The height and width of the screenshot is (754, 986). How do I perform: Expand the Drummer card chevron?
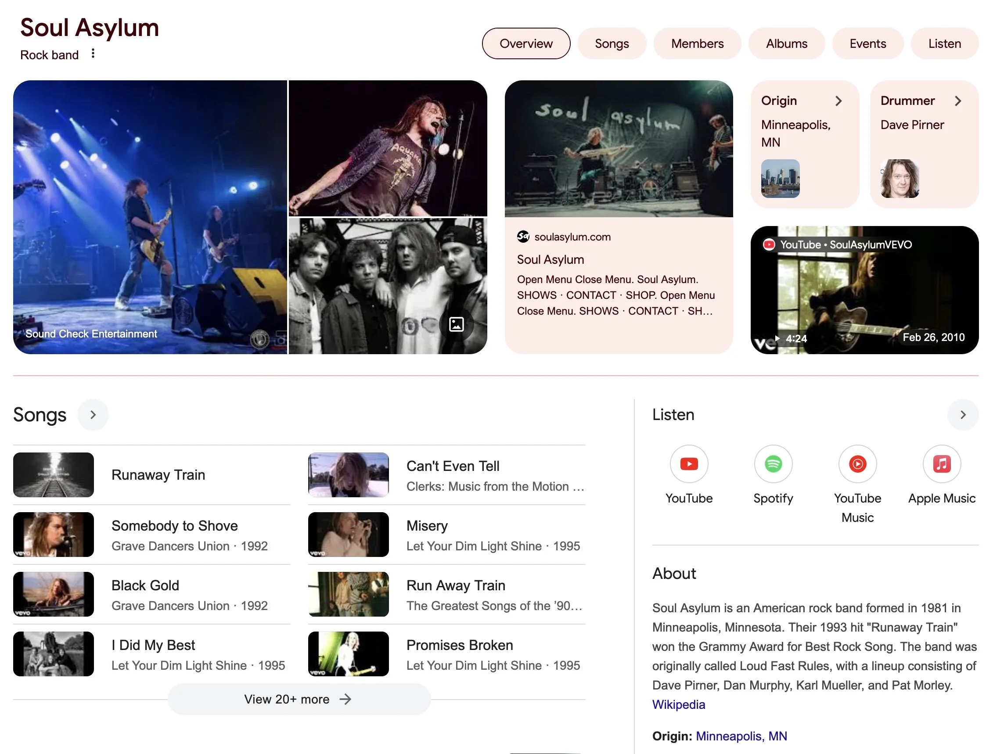(957, 101)
